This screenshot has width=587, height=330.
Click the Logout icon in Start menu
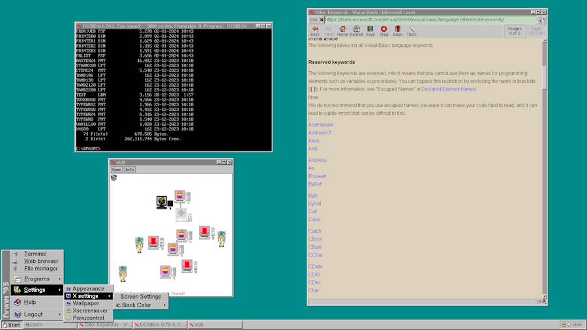tap(17, 314)
